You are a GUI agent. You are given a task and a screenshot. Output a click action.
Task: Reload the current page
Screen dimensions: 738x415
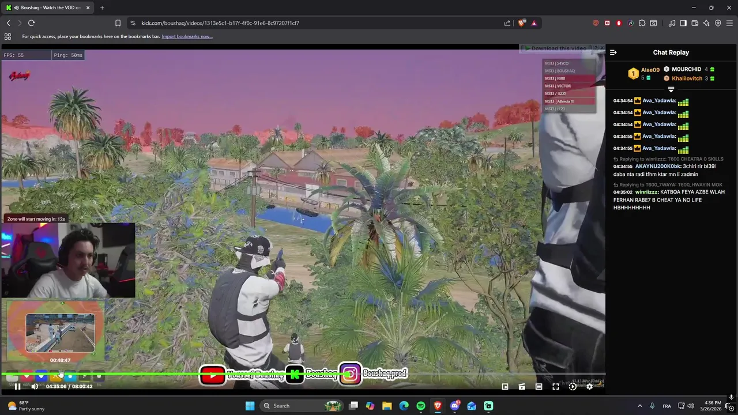pyautogui.click(x=31, y=23)
